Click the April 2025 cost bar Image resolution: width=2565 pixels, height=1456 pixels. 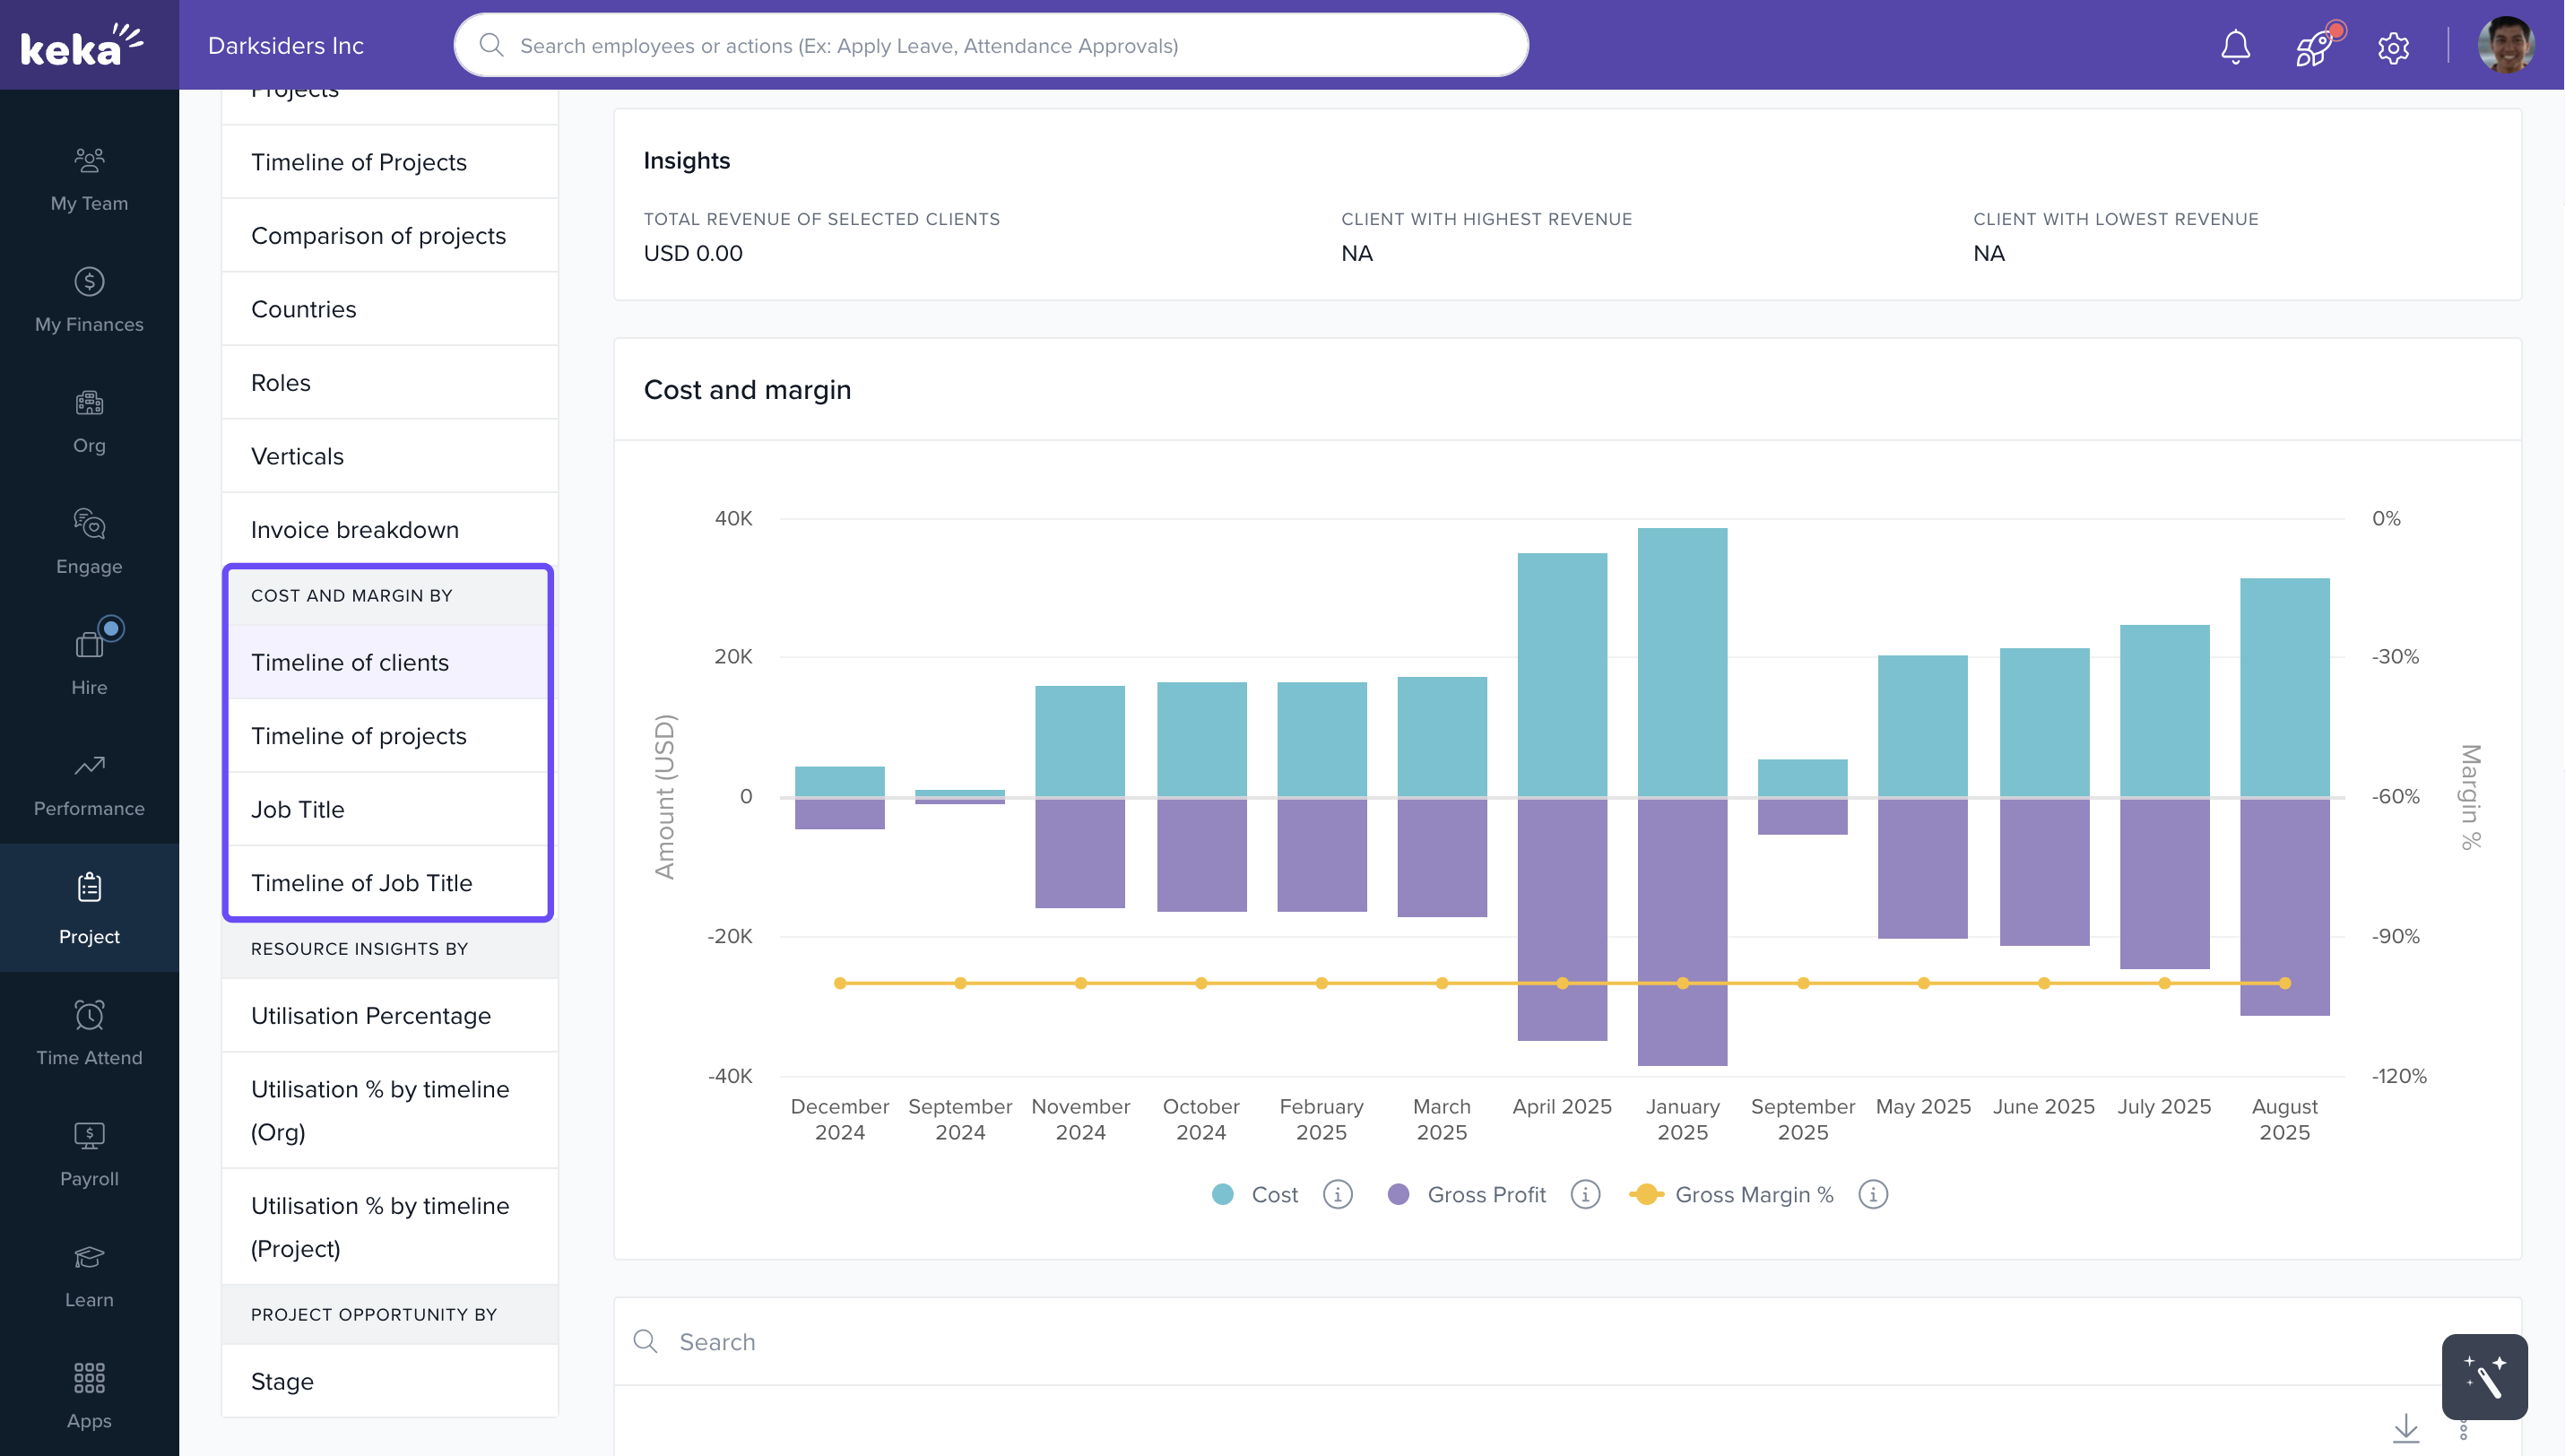coord(1561,675)
